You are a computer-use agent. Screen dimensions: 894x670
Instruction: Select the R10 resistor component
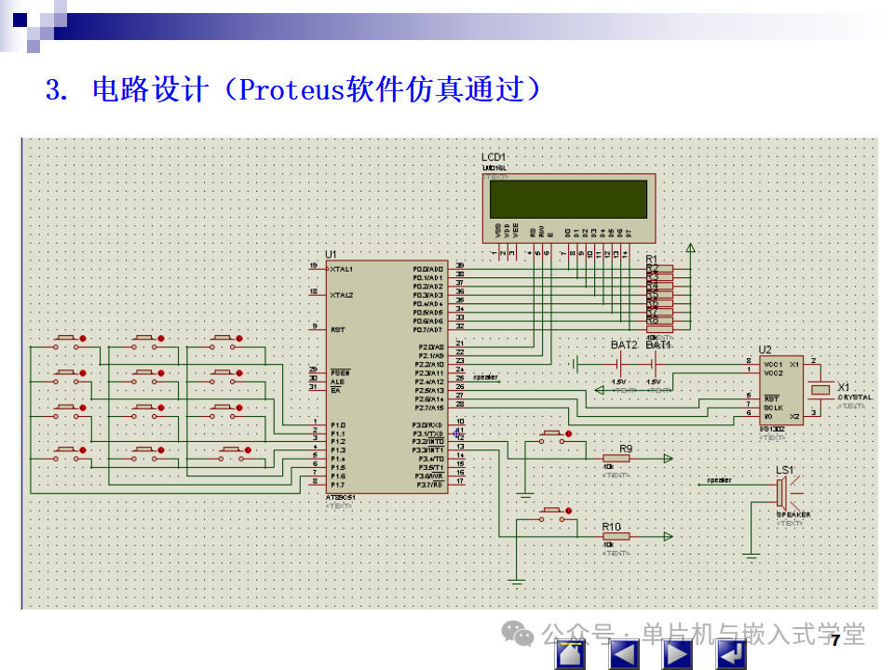point(616,536)
